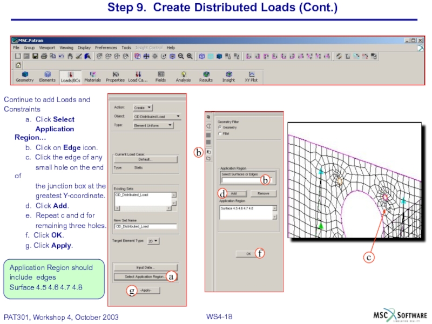
Task: Open the Preferences menu
Action: click(106, 48)
